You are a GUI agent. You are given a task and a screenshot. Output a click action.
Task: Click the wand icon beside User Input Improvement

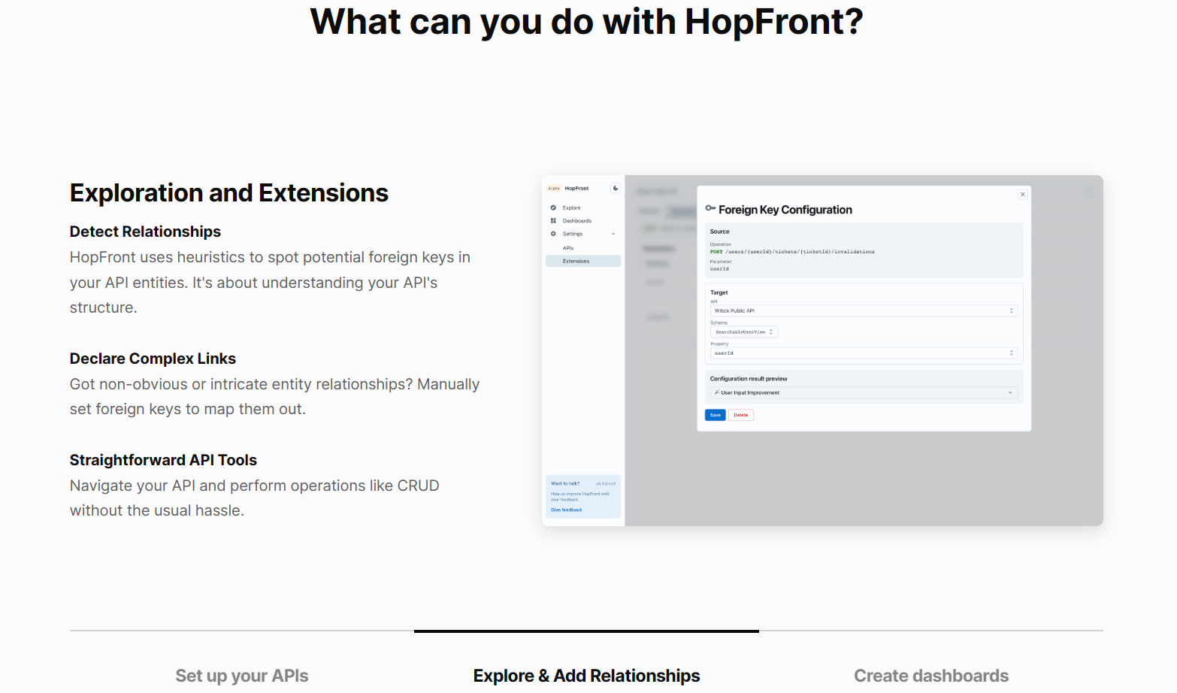pos(717,392)
